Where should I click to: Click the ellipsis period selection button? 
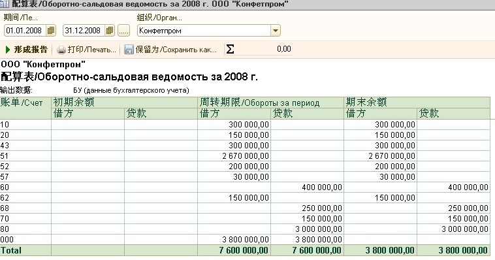[124, 31]
